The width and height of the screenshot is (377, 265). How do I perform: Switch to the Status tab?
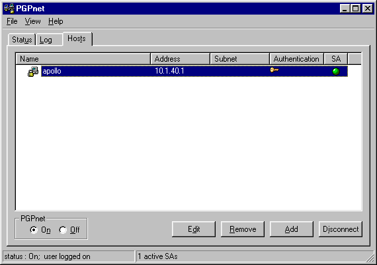[x=22, y=40]
